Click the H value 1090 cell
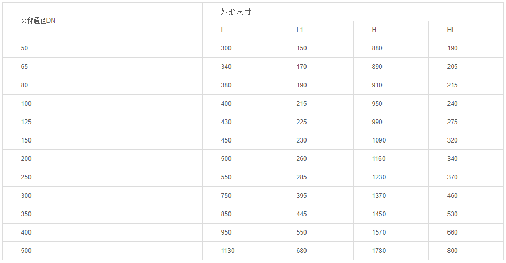Screen dimensions: 506x263 point(378,140)
